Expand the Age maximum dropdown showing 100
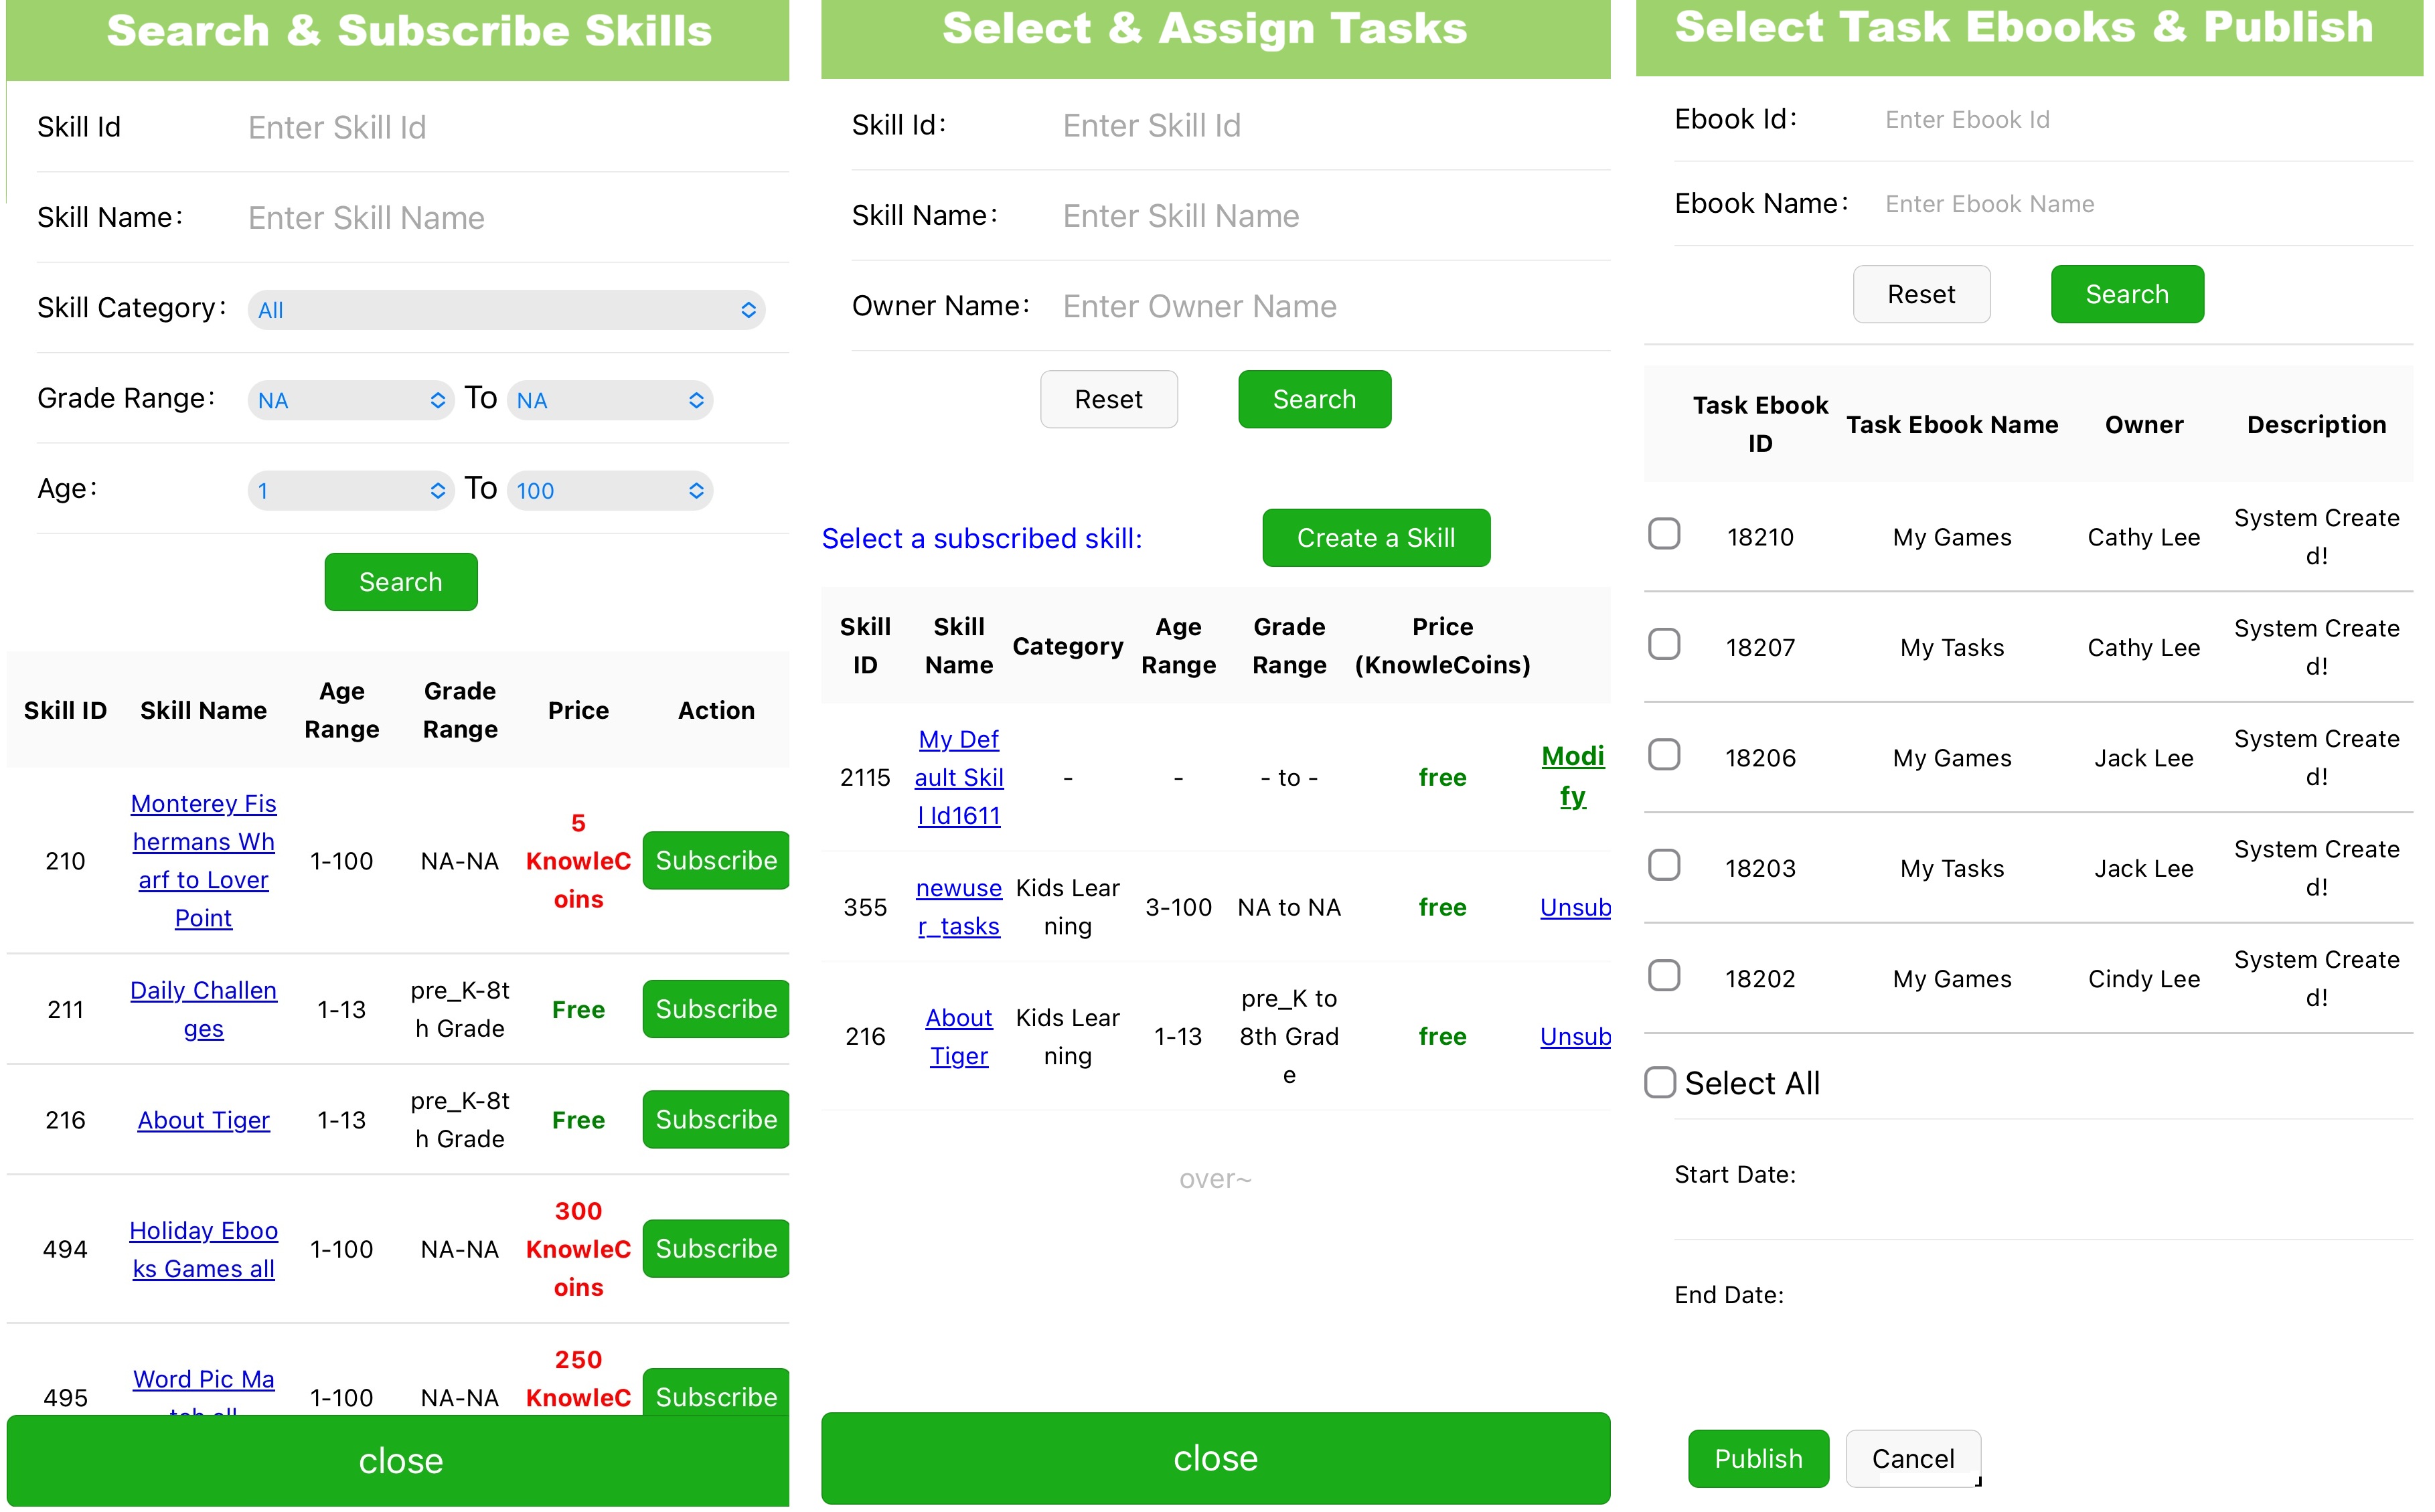2435x1512 pixels. 609,491
